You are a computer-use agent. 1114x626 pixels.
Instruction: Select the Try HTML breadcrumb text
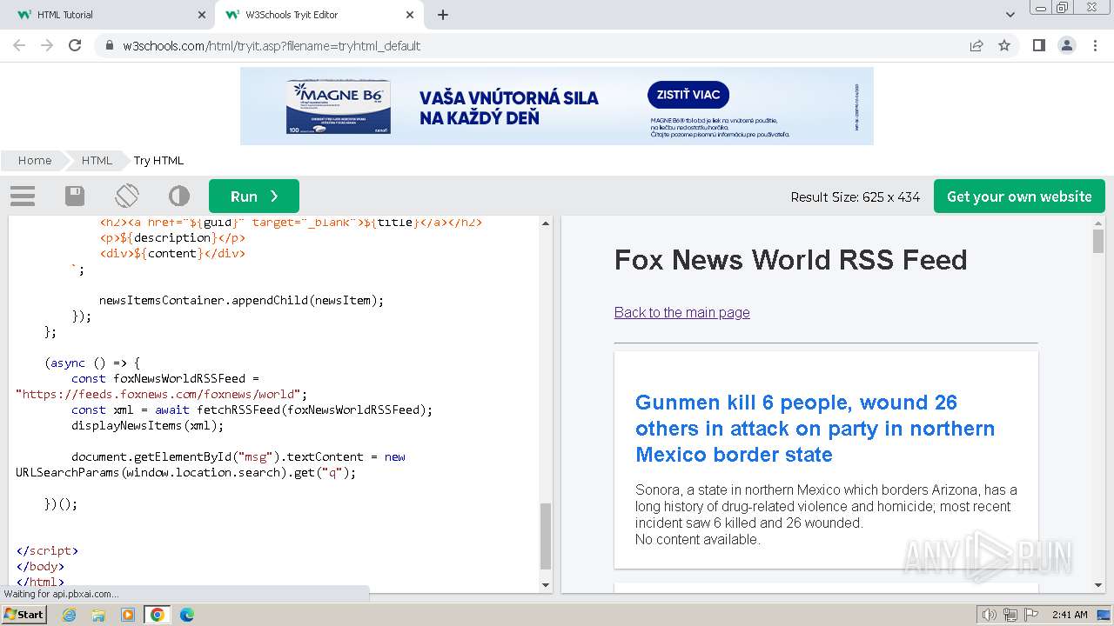[x=158, y=160]
